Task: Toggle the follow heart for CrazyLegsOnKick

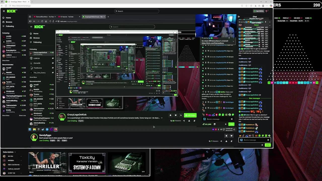Action: (176, 115)
